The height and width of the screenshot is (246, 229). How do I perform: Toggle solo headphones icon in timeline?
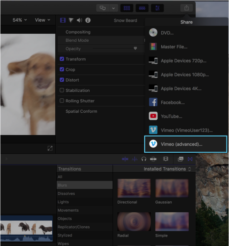click(x=144, y=159)
